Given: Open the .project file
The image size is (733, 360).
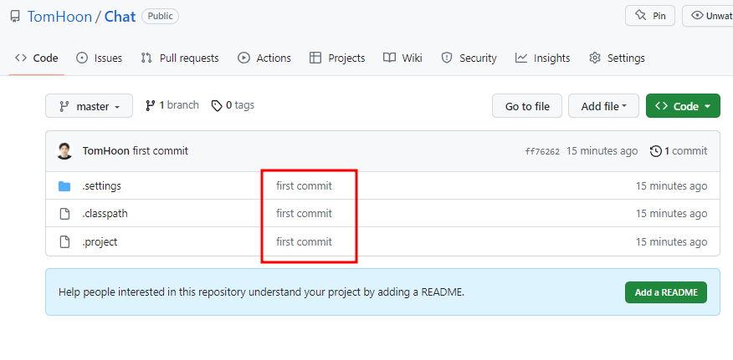Looking at the screenshot, I should click(100, 242).
